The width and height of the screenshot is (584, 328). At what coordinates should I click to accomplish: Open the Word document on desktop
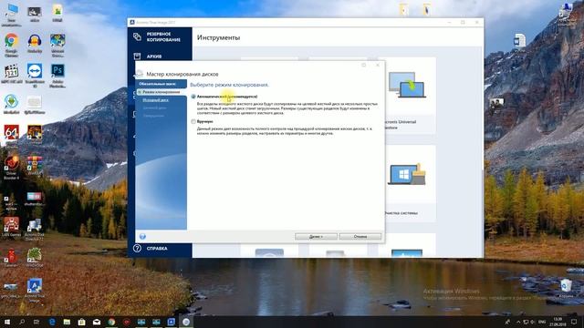(x=519, y=40)
